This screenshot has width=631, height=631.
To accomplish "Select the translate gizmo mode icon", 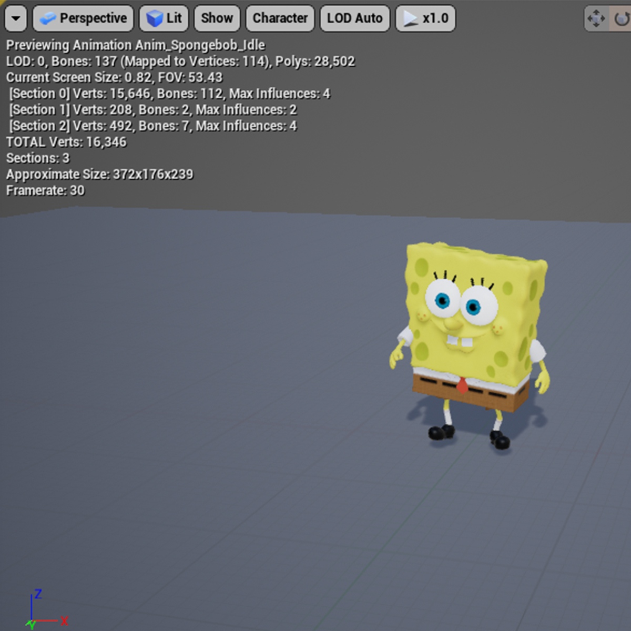I will (596, 19).
